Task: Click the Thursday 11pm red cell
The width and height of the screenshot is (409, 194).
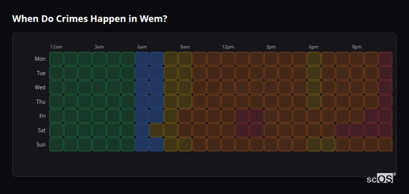Action: (x=385, y=102)
